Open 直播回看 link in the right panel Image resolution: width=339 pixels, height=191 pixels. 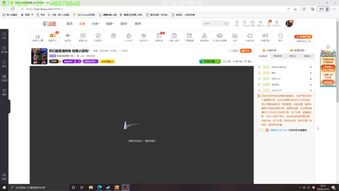(x=298, y=50)
